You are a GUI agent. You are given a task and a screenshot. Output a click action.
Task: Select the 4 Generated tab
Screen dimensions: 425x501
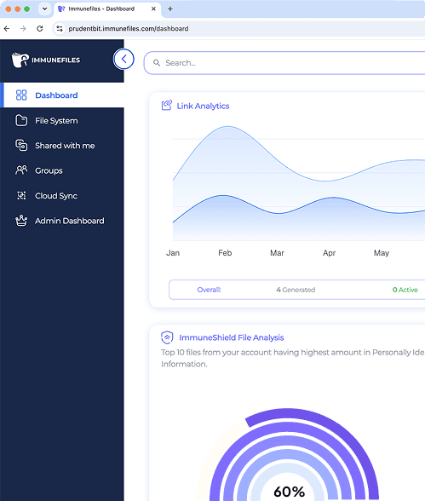click(x=296, y=290)
